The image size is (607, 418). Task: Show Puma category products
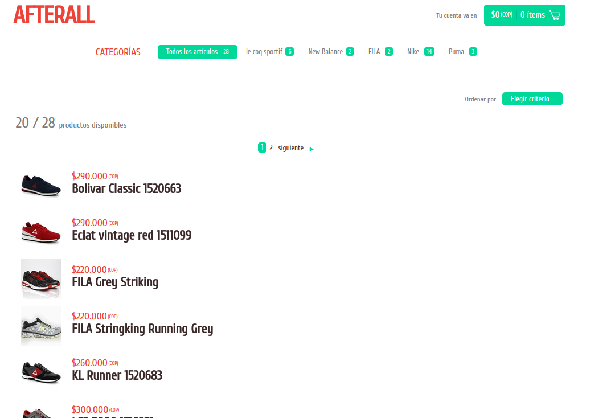pos(462,52)
